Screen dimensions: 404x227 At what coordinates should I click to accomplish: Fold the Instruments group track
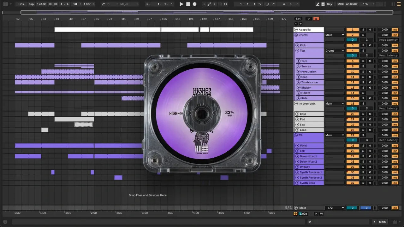(x=296, y=103)
